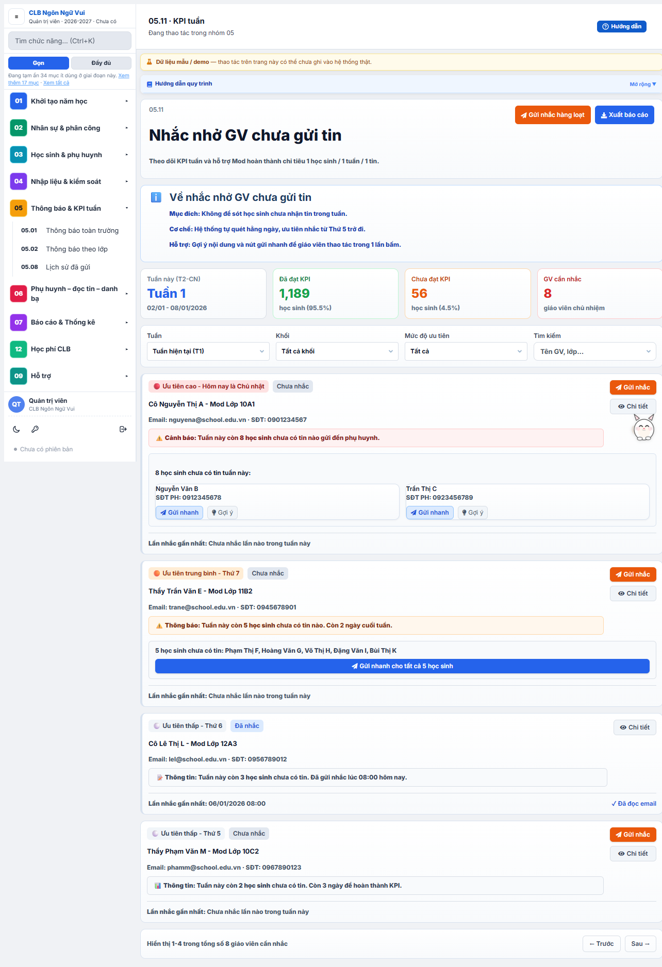Click the key icon in sidebar footer
This screenshot has width=662, height=967.
(x=35, y=429)
